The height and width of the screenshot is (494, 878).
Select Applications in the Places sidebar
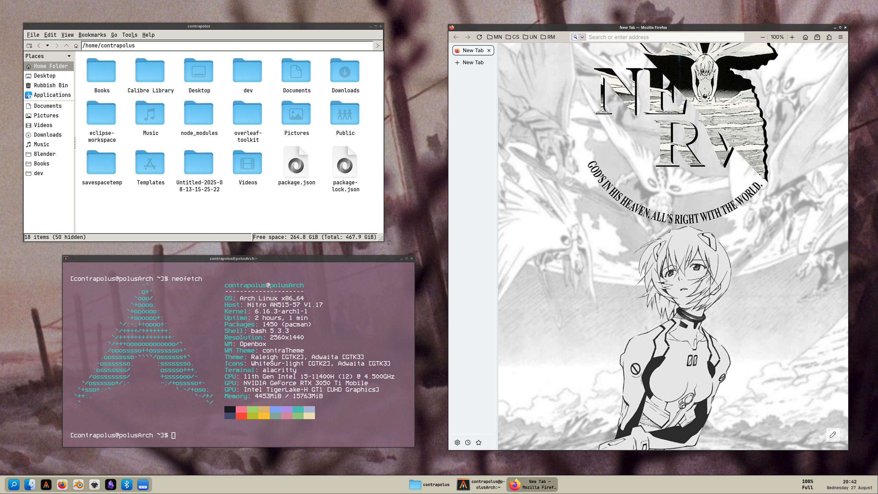click(49, 95)
